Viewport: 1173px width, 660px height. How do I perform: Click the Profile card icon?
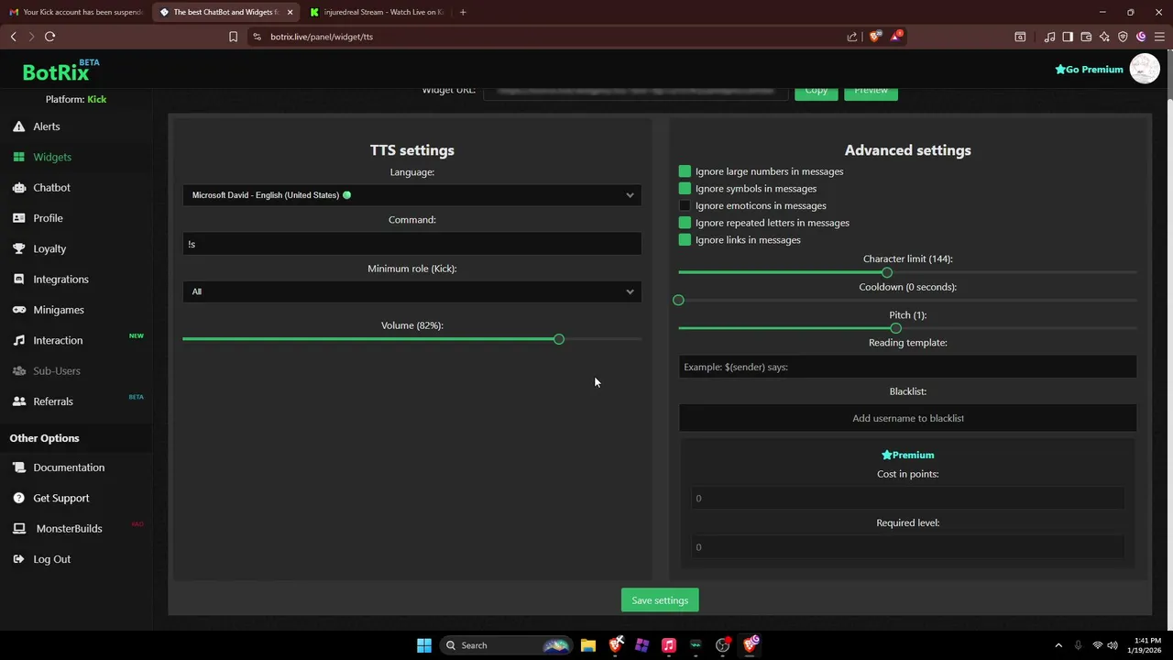click(x=18, y=218)
